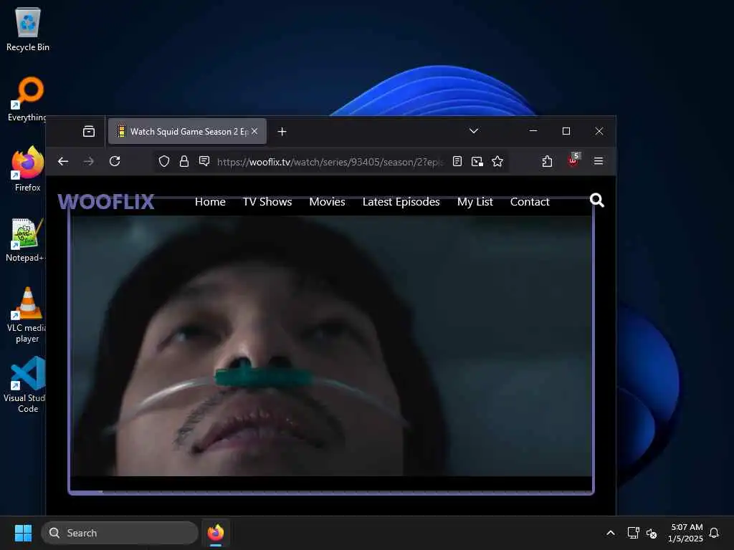The height and width of the screenshot is (550, 734).
Task: Open the TV Shows menu item
Action: click(x=267, y=201)
